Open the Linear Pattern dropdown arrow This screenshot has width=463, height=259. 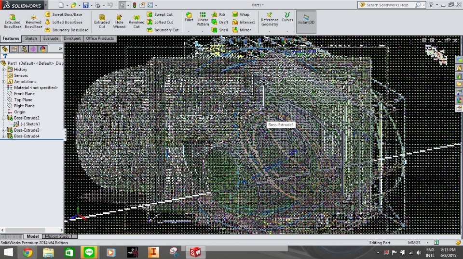coord(203,31)
